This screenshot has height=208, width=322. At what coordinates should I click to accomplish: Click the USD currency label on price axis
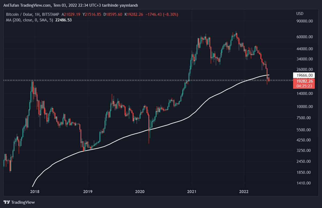[x=300, y=14]
